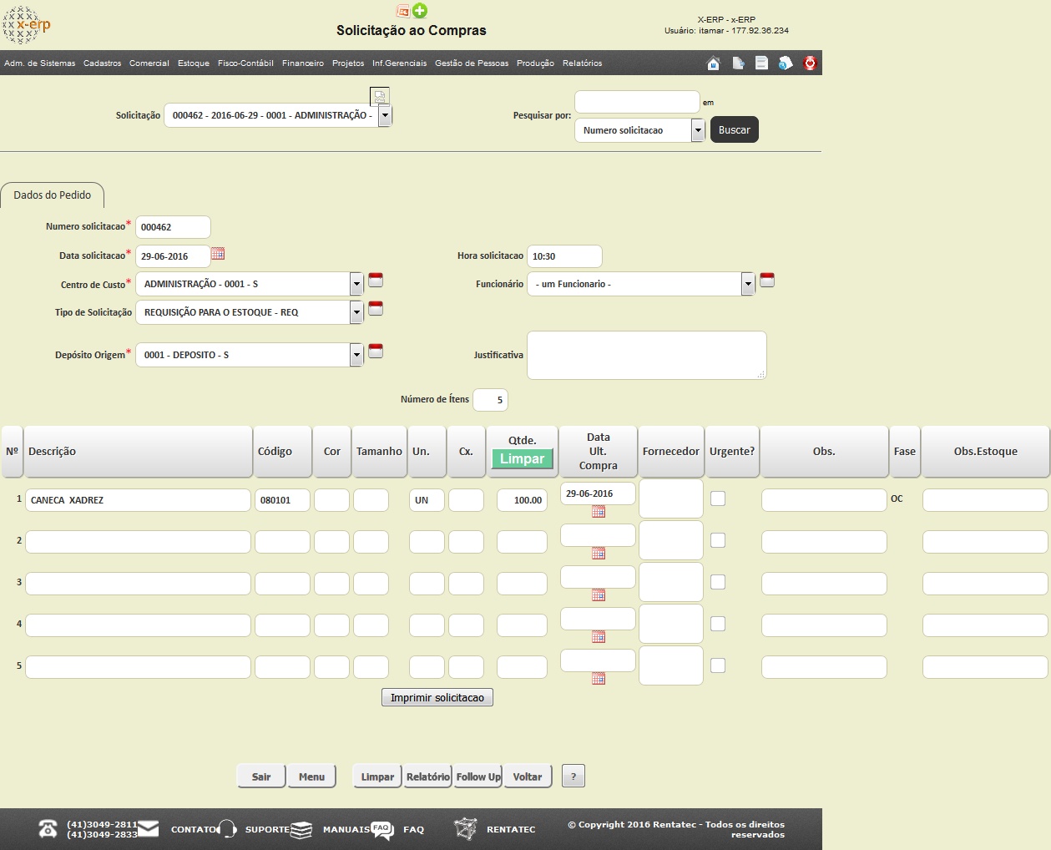Expand the Centro de Custo dropdown
This screenshot has height=850, width=1051.
[x=356, y=284]
